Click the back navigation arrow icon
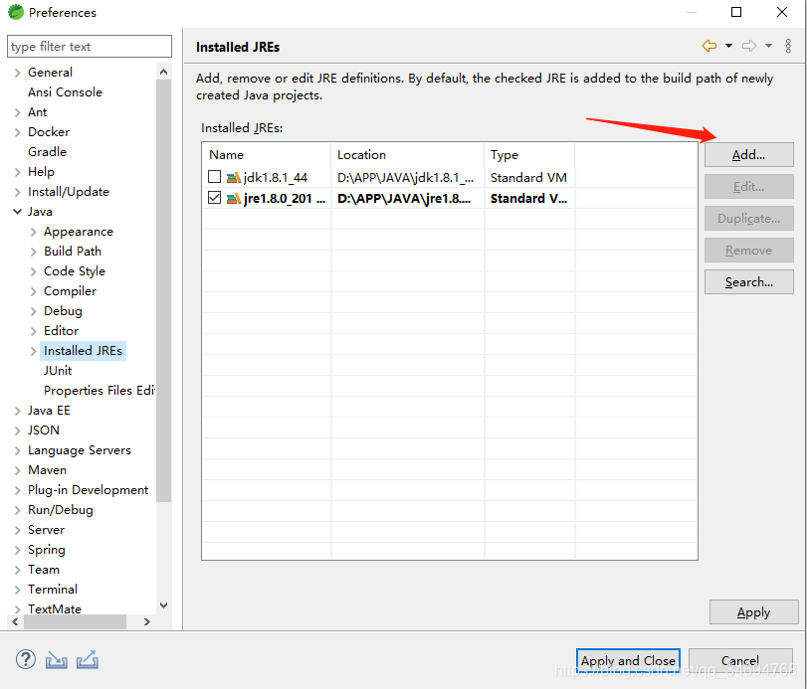 [709, 46]
